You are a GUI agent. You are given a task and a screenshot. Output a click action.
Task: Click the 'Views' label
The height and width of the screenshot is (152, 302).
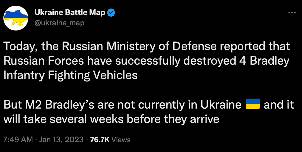point(121,140)
